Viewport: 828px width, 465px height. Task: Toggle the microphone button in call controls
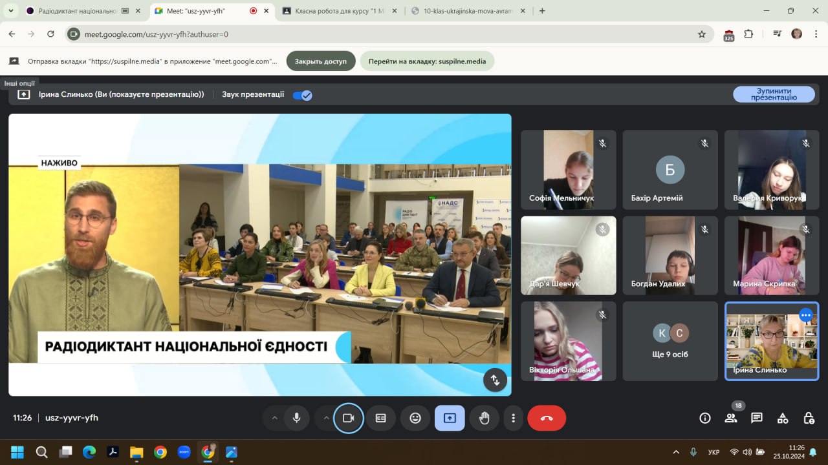(x=296, y=418)
